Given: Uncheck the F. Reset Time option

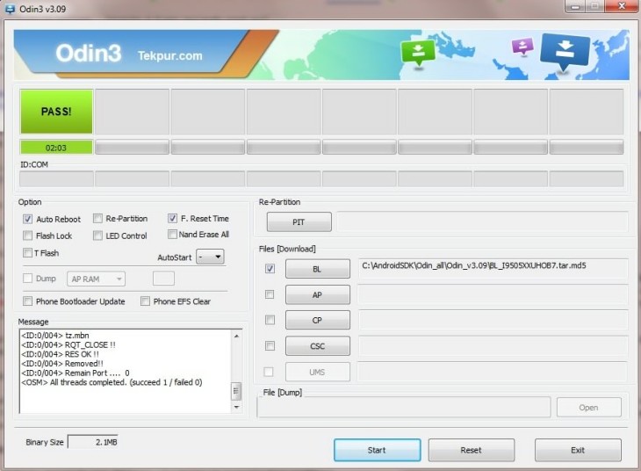Looking at the screenshot, I should (x=173, y=219).
